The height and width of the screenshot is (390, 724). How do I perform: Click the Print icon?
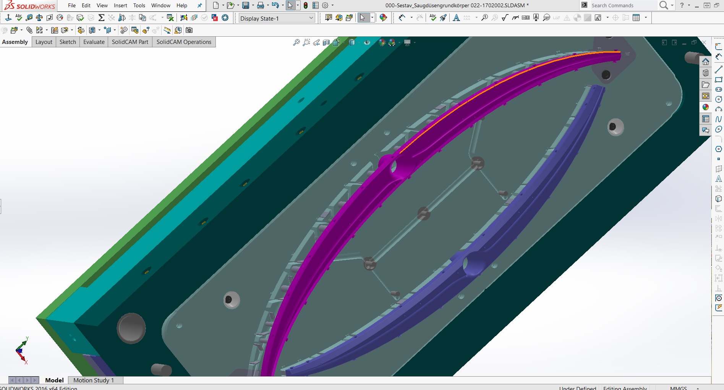[x=261, y=5]
